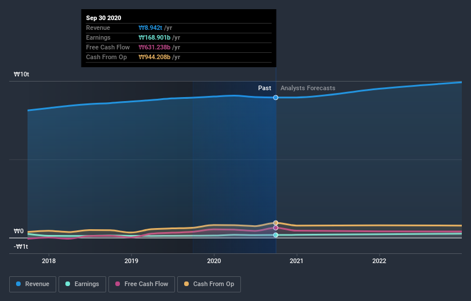The width and height of the screenshot is (471, 301).
Task: Click the 'Analysts Forecasts' label
Action: click(308, 88)
